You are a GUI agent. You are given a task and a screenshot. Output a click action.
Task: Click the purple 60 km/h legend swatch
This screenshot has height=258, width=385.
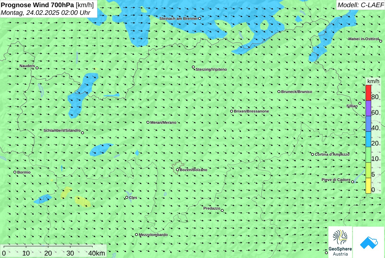[368, 108]
